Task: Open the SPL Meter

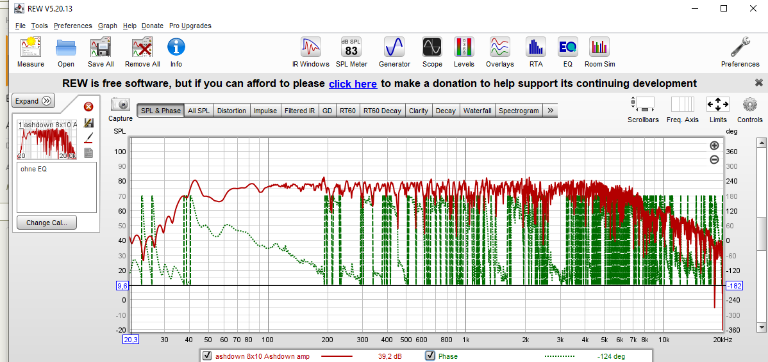Action: (x=351, y=52)
